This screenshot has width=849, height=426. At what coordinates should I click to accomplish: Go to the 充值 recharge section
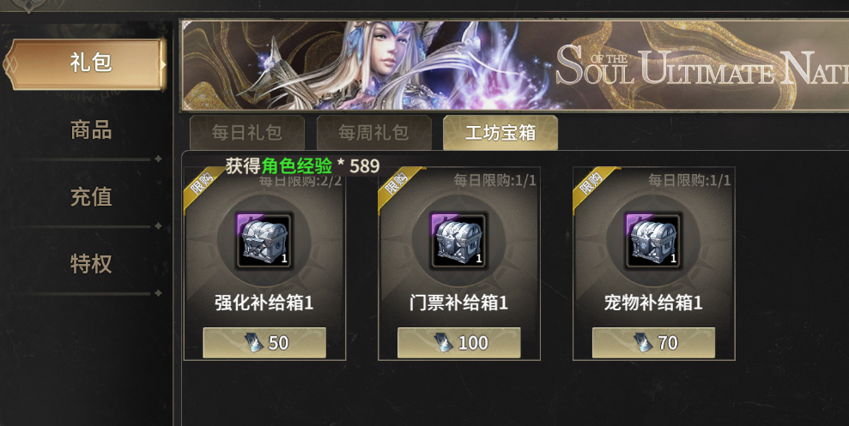pyautogui.click(x=91, y=197)
